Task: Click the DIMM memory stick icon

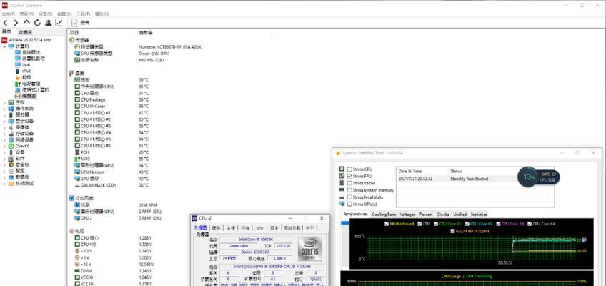Action: pyautogui.click(x=77, y=271)
